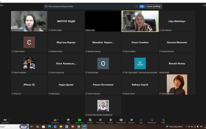Open the Apps panel
This screenshot has width=206, height=129.
coord(141,121)
